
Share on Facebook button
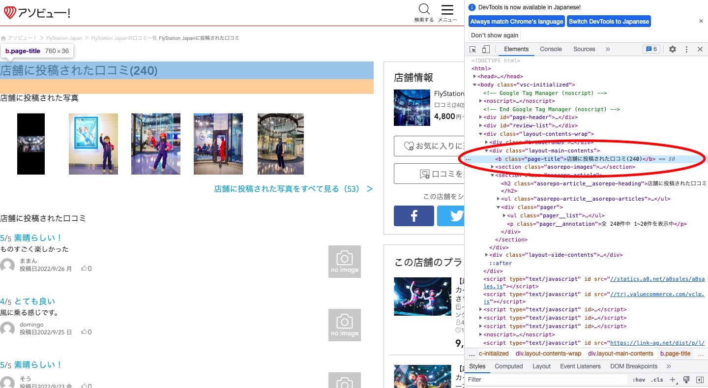point(414,216)
